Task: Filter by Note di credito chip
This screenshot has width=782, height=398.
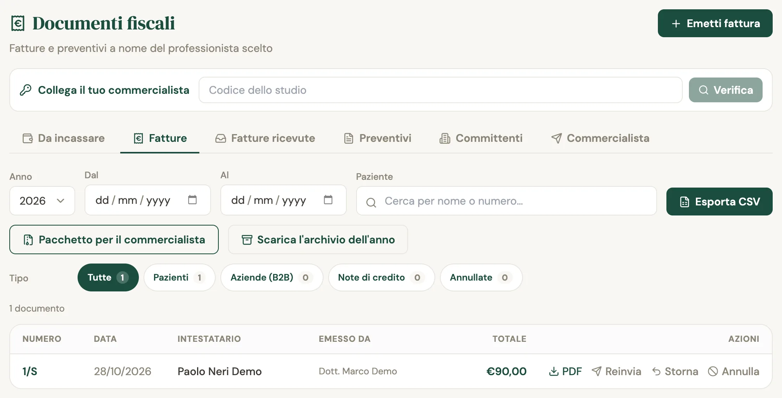Action: pos(381,277)
